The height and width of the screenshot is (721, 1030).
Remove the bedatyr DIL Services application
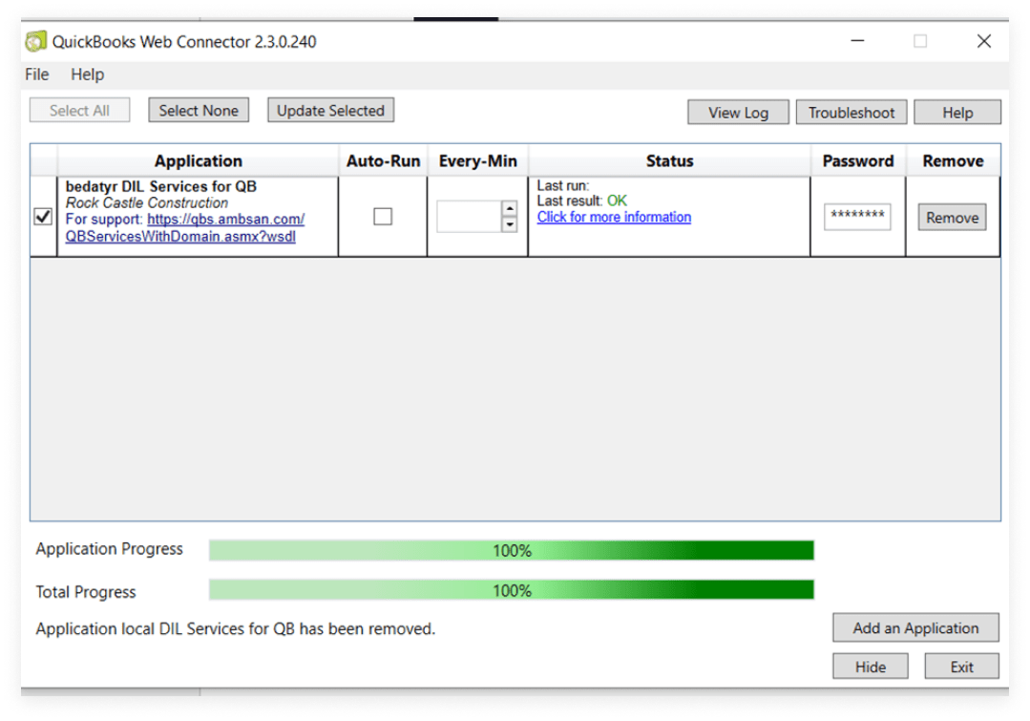coord(953,218)
